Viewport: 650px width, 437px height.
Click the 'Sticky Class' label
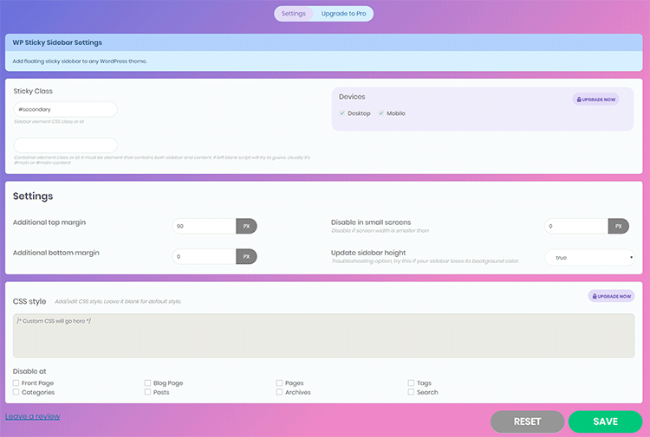[33, 91]
